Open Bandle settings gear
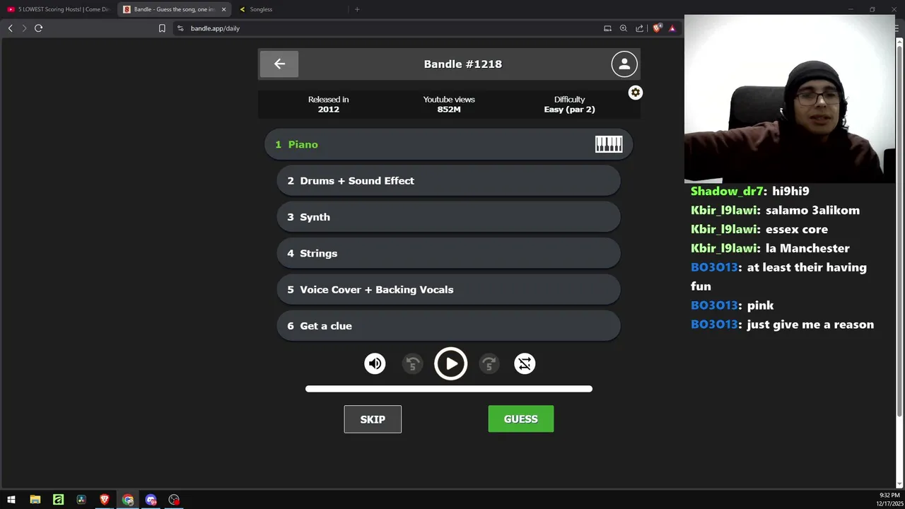The width and height of the screenshot is (905, 509). point(636,93)
